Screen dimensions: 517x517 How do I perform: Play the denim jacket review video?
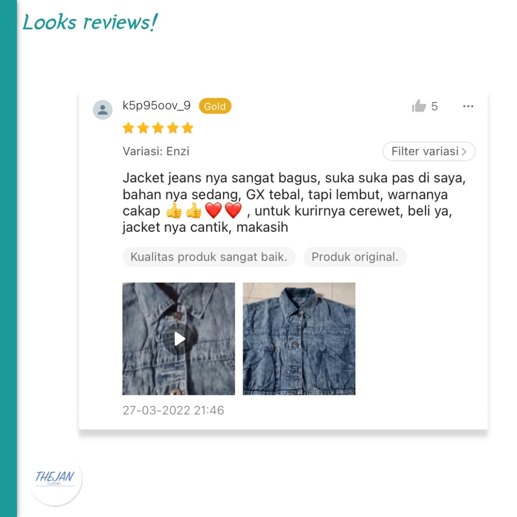click(179, 339)
